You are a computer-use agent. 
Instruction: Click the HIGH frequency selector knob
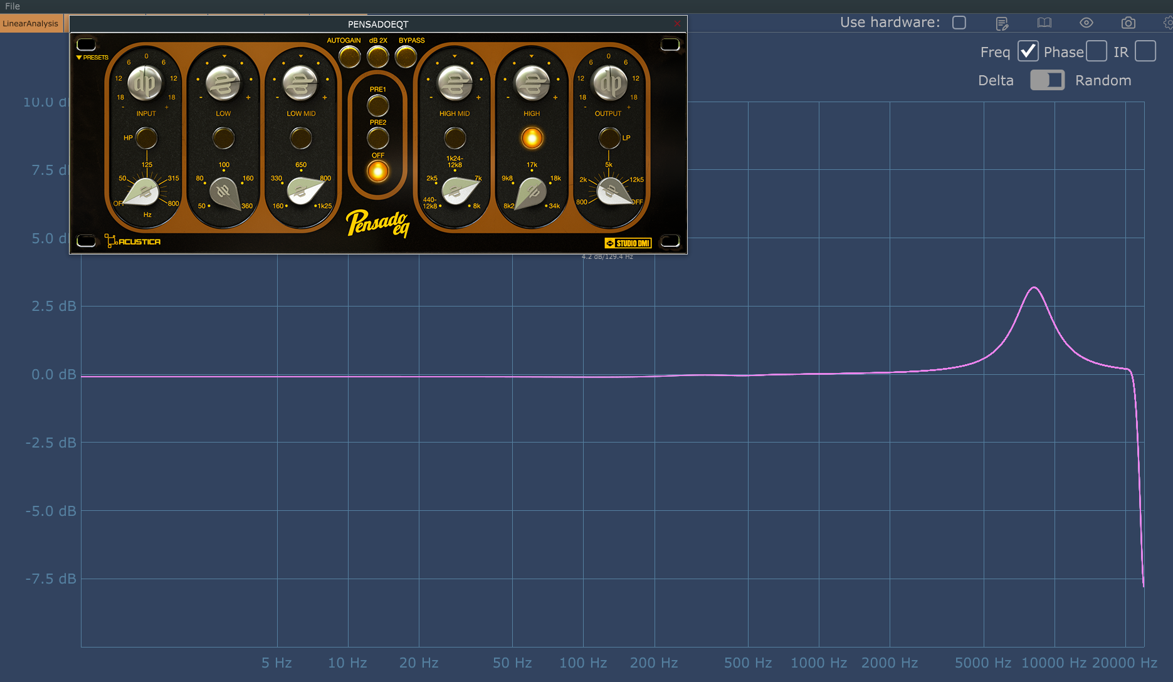(x=530, y=193)
